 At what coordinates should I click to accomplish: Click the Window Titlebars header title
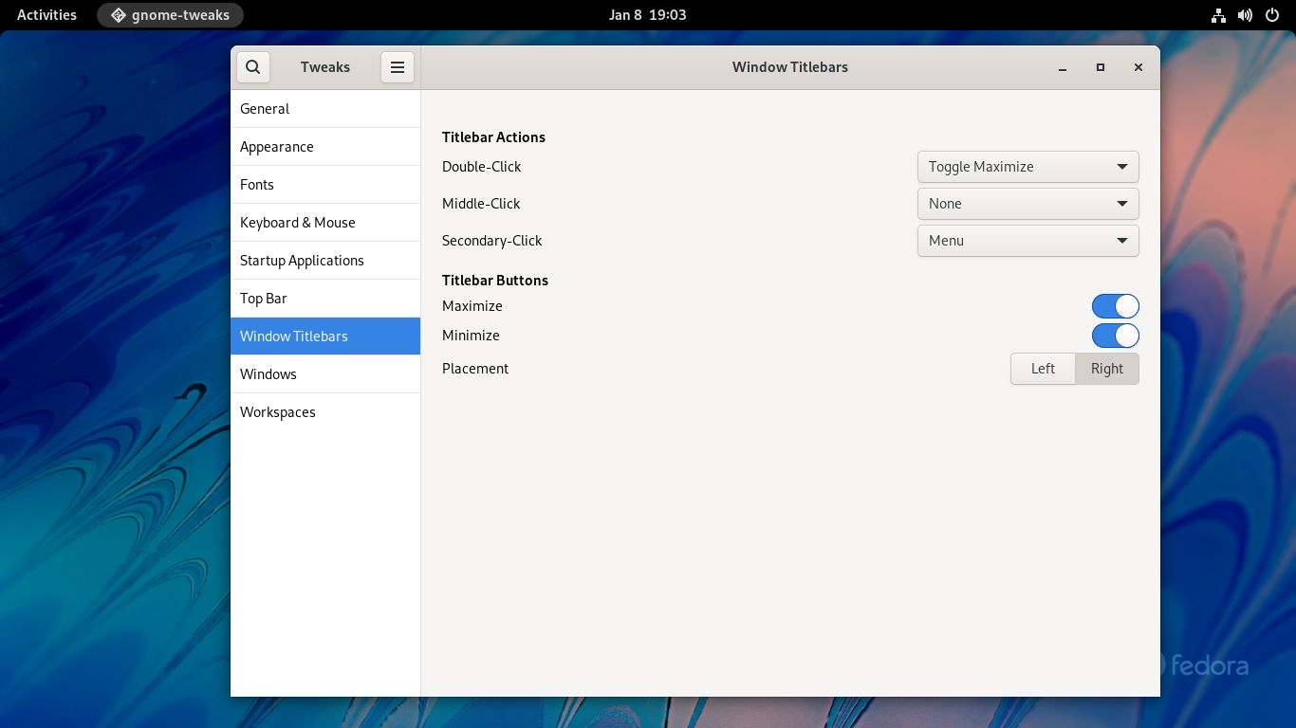(790, 67)
